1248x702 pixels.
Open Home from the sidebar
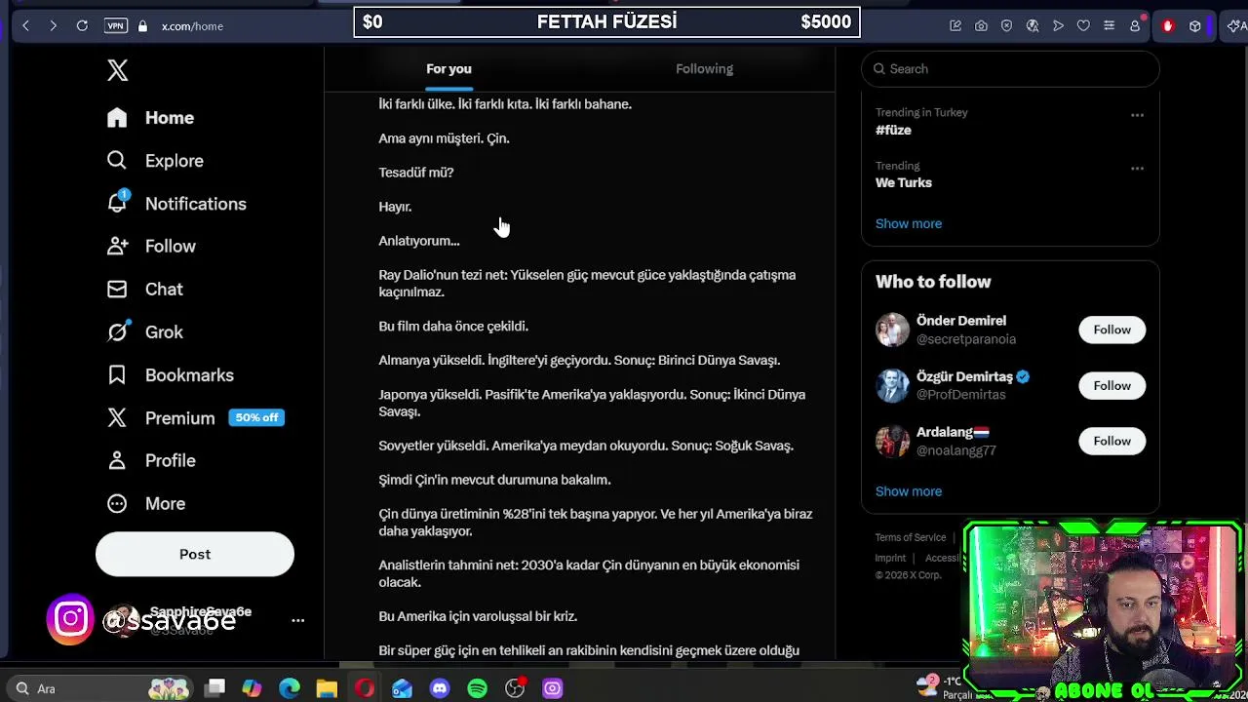tap(151, 117)
